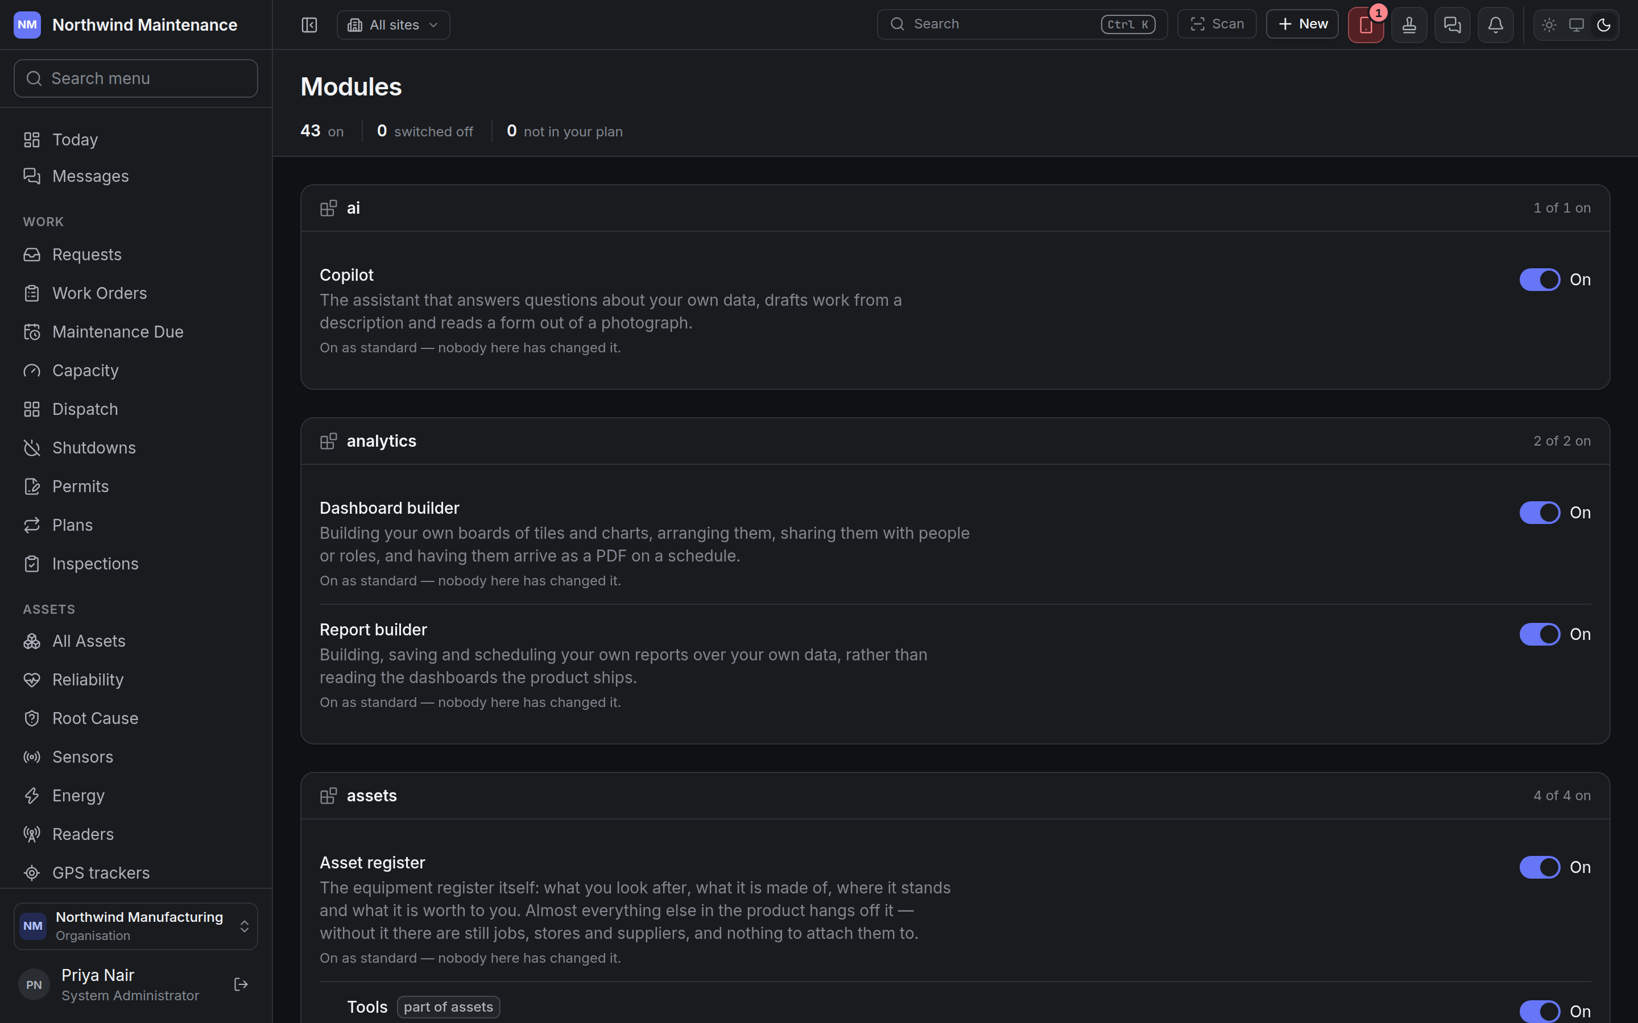Go to Maintenance Due
Image resolution: width=1638 pixels, height=1023 pixels.
[x=135, y=331]
